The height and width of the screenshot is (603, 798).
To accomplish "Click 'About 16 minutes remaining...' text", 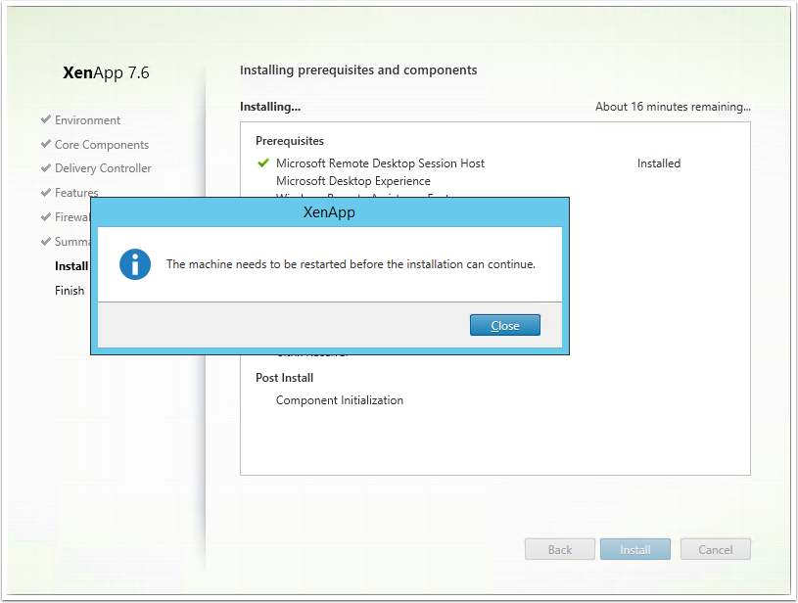I will (673, 107).
